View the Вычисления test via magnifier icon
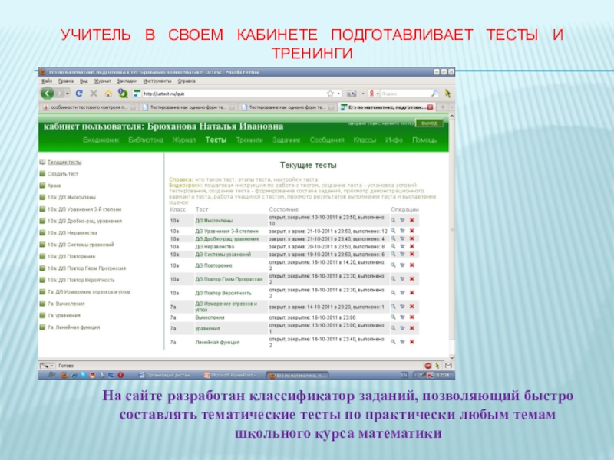This screenshot has width=614, height=460. point(393,317)
